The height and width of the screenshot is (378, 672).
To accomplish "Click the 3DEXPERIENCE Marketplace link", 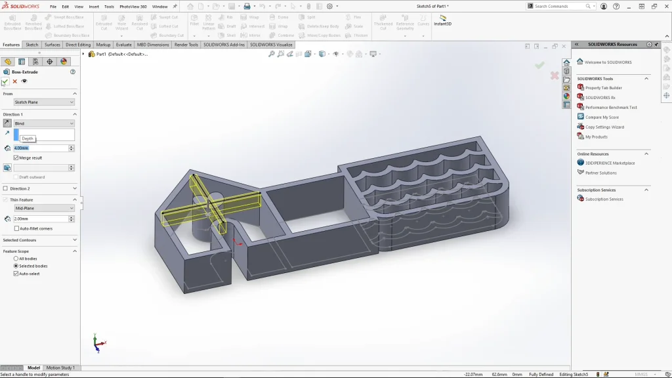I will pos(610,163).
